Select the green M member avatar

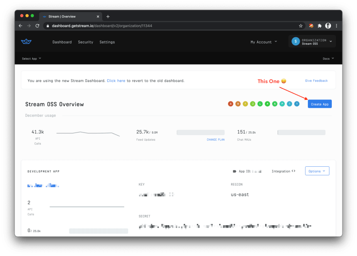(267, 104)
